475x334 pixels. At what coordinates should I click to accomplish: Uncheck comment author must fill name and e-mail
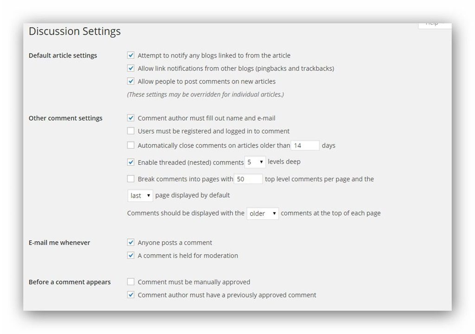coord(131,118)
